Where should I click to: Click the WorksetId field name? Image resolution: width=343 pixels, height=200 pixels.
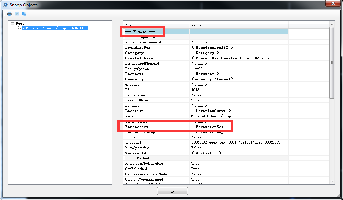coord(136,153)
